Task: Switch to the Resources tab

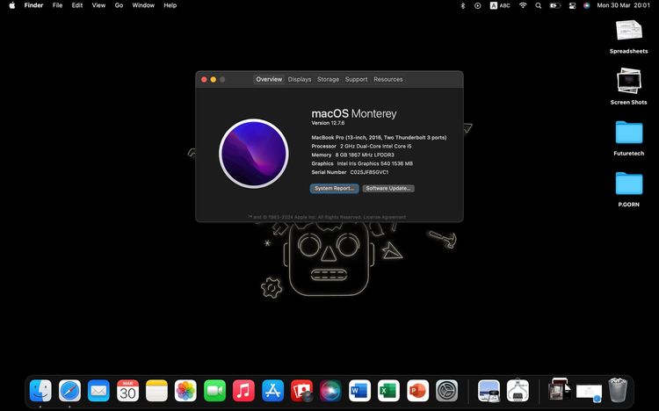Action: (x=388, y=79)
